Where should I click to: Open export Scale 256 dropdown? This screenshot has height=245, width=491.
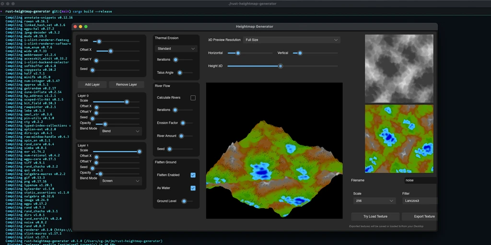374,201
